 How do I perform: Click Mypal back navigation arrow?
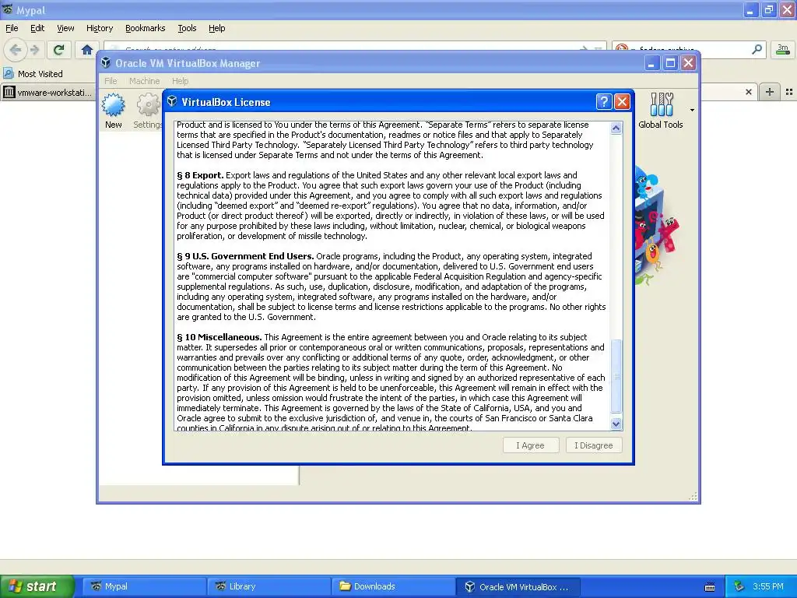[16, 50]
